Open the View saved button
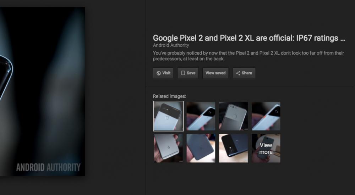The height and width of the screenshot is (195, 355). click(215, 73)
